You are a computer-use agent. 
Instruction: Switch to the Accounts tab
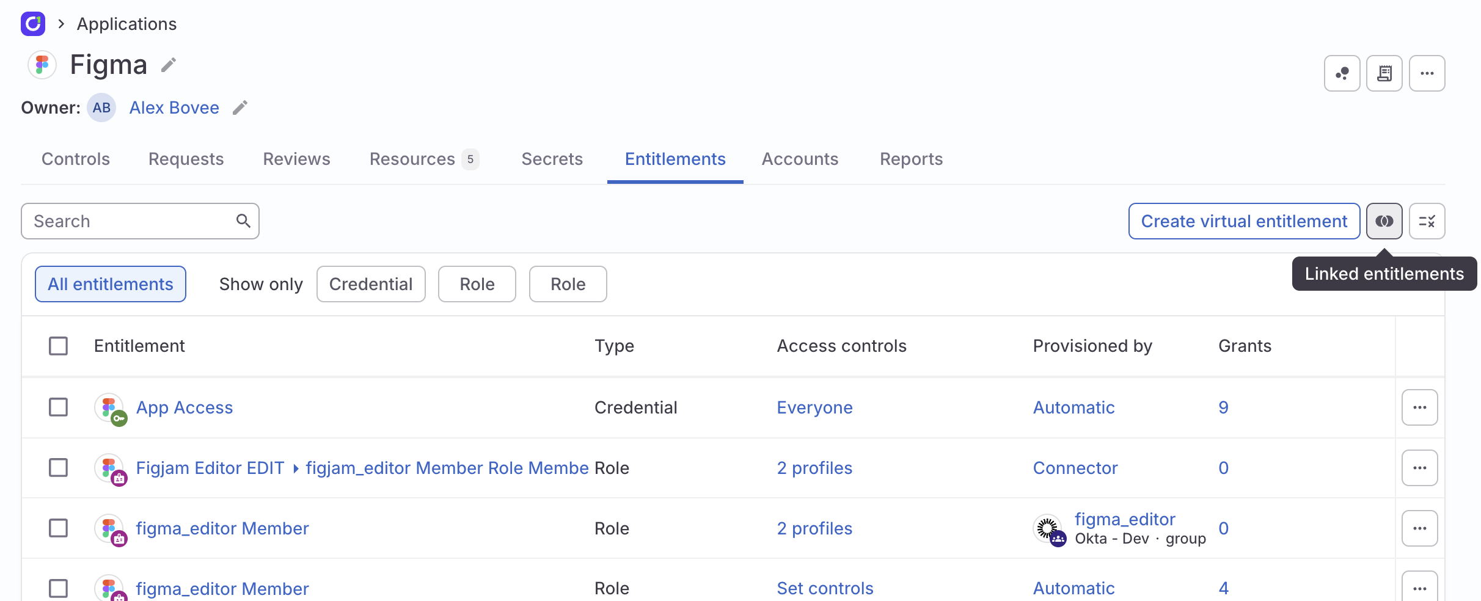pos(800,159)
